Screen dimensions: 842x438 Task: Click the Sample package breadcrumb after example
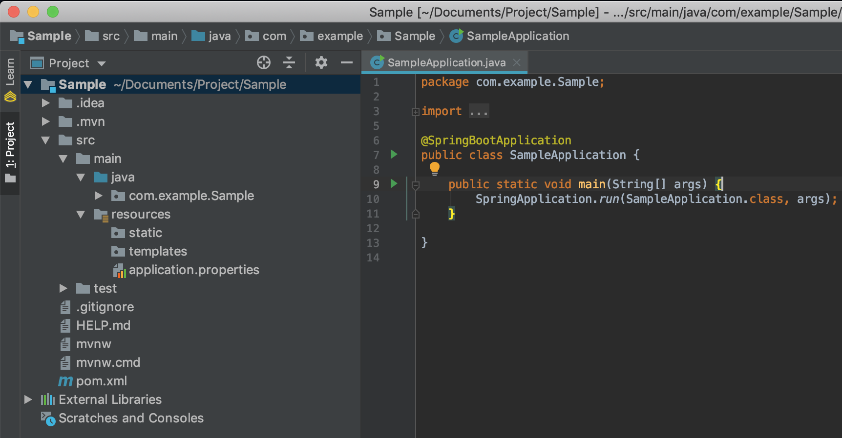pos(406,36)
